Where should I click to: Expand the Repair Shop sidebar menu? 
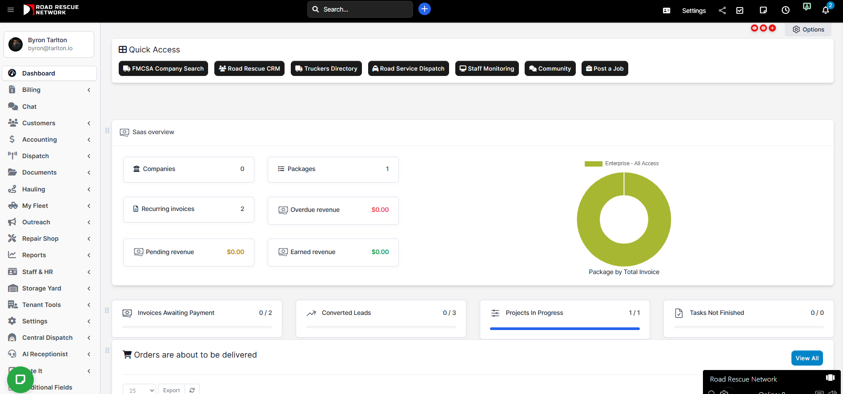[49, 239]
